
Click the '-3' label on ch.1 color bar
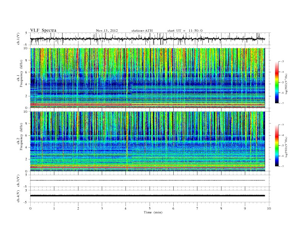[282, 62]
